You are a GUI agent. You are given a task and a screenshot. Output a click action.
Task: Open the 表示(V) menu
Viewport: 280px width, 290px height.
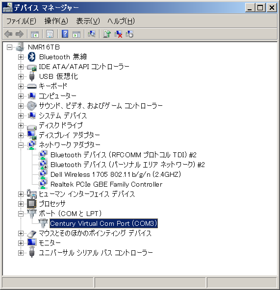[88, 21]
